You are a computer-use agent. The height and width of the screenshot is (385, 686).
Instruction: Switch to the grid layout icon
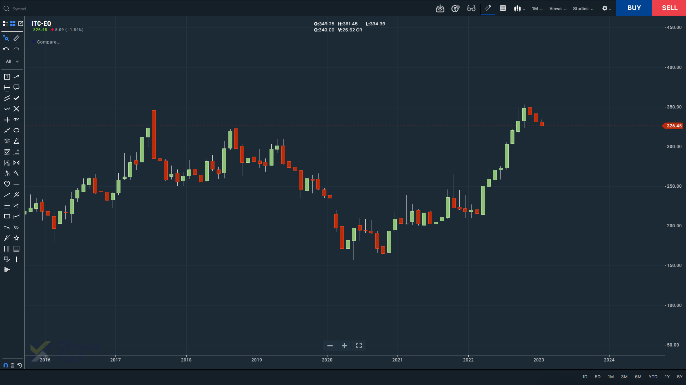click(13, 24)
